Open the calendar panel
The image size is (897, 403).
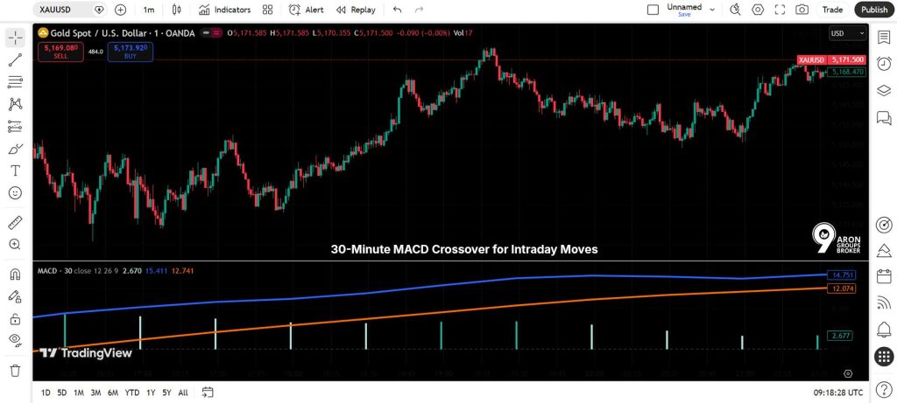coord(885,277)
